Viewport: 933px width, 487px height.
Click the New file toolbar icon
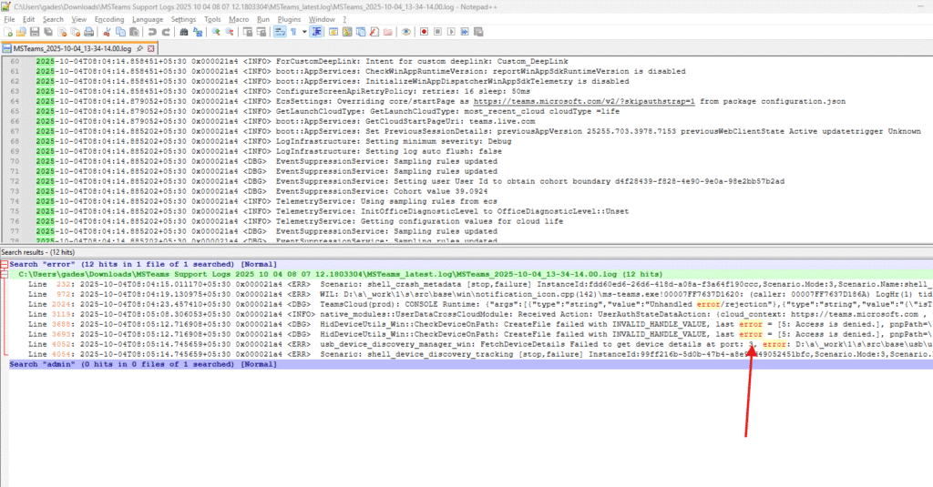pyautogui.click(x=6, y=32)
